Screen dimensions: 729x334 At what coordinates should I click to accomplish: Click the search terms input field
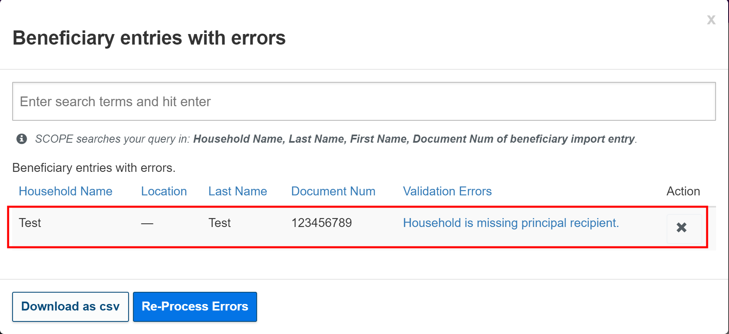tap(364, 101)
